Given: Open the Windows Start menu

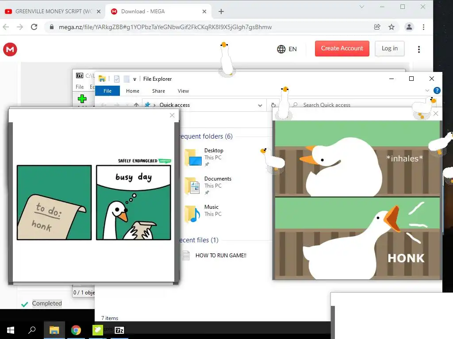Looking at the screenshot, I should [x=11, y=330].
